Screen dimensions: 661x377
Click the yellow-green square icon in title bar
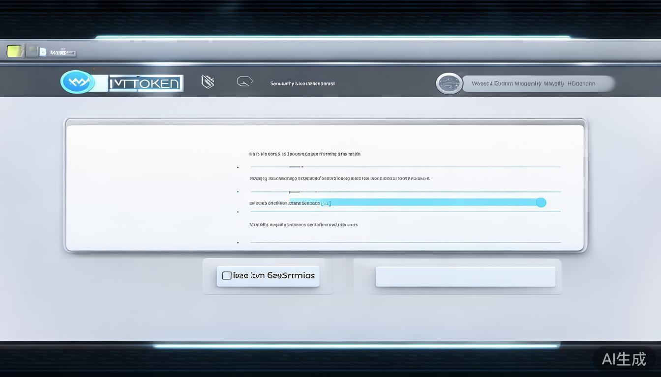15,51
